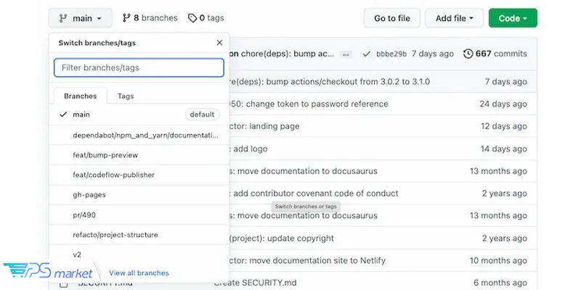Open the commit history clock icon

tap(468, 54)
